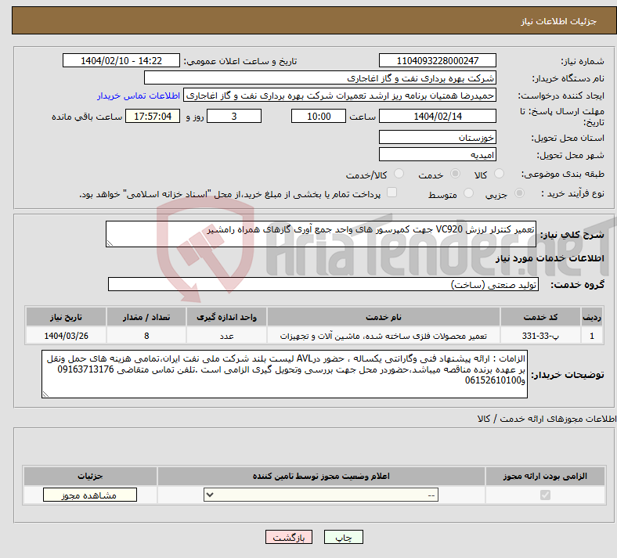Select the کالا radio button
The width and height of the screenshot is (617, 558).
[499, 174]
